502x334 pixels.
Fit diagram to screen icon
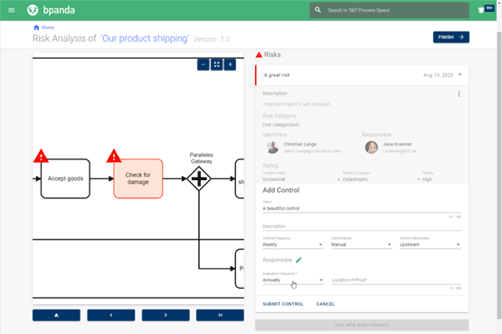click(x=217, y=64)
